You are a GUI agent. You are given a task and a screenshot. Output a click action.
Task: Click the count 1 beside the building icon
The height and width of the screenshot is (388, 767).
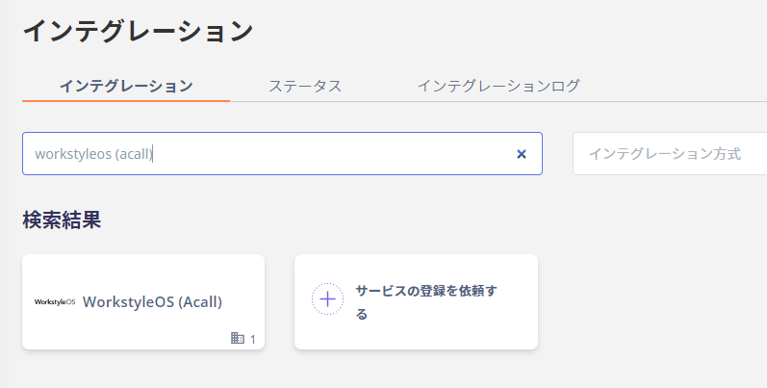[252, 339]
